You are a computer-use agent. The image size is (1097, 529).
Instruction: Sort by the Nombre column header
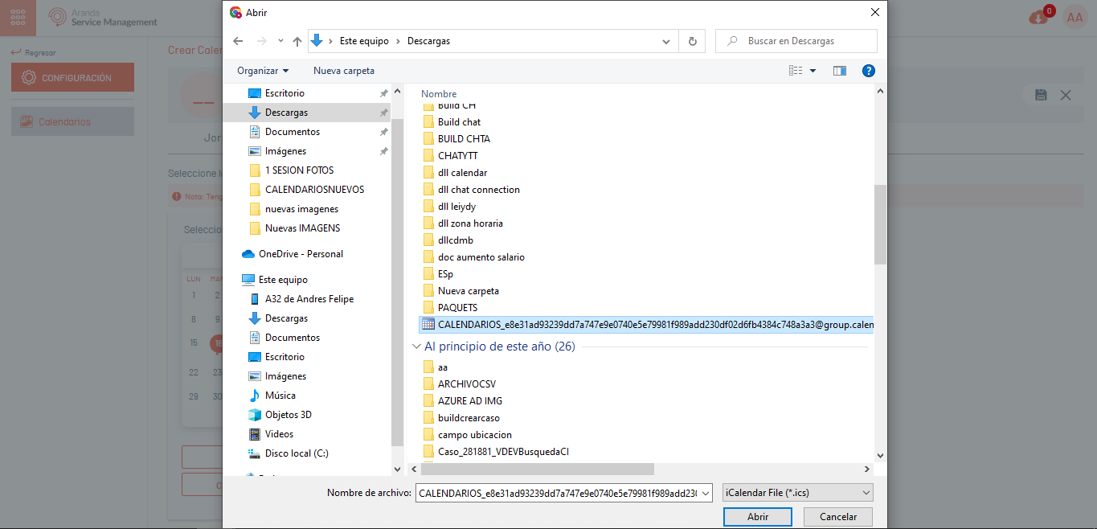tap(439, 94)
